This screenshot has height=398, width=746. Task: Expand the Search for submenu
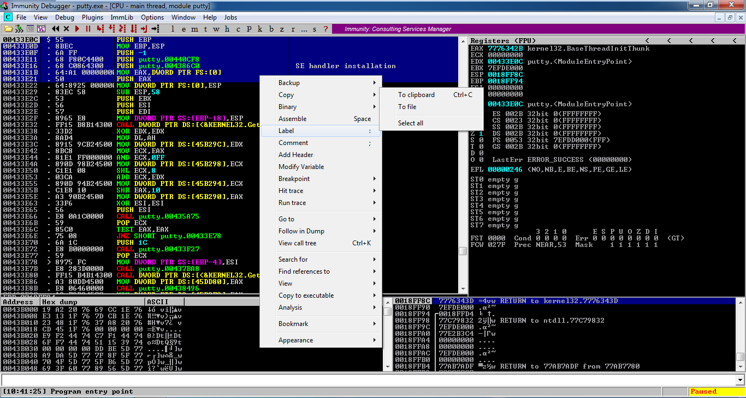click(321, 260)
